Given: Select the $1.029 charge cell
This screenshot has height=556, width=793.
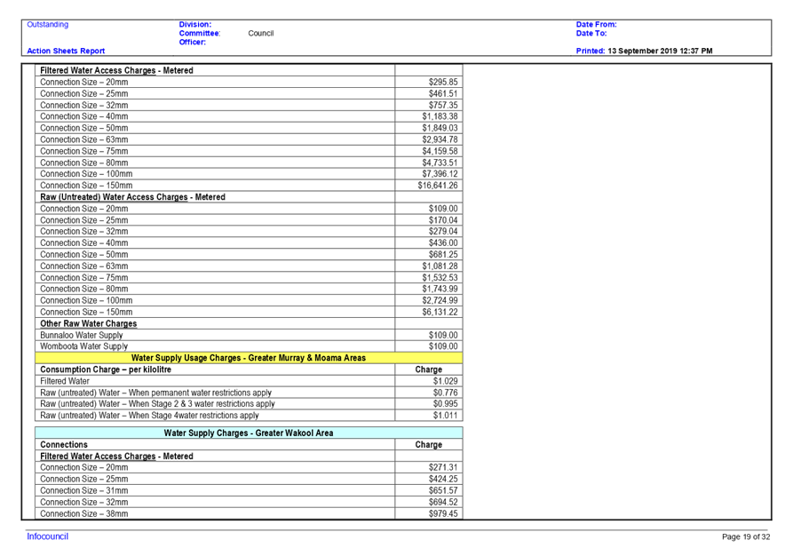Looking at the screenshot, I should pos(429,381).
